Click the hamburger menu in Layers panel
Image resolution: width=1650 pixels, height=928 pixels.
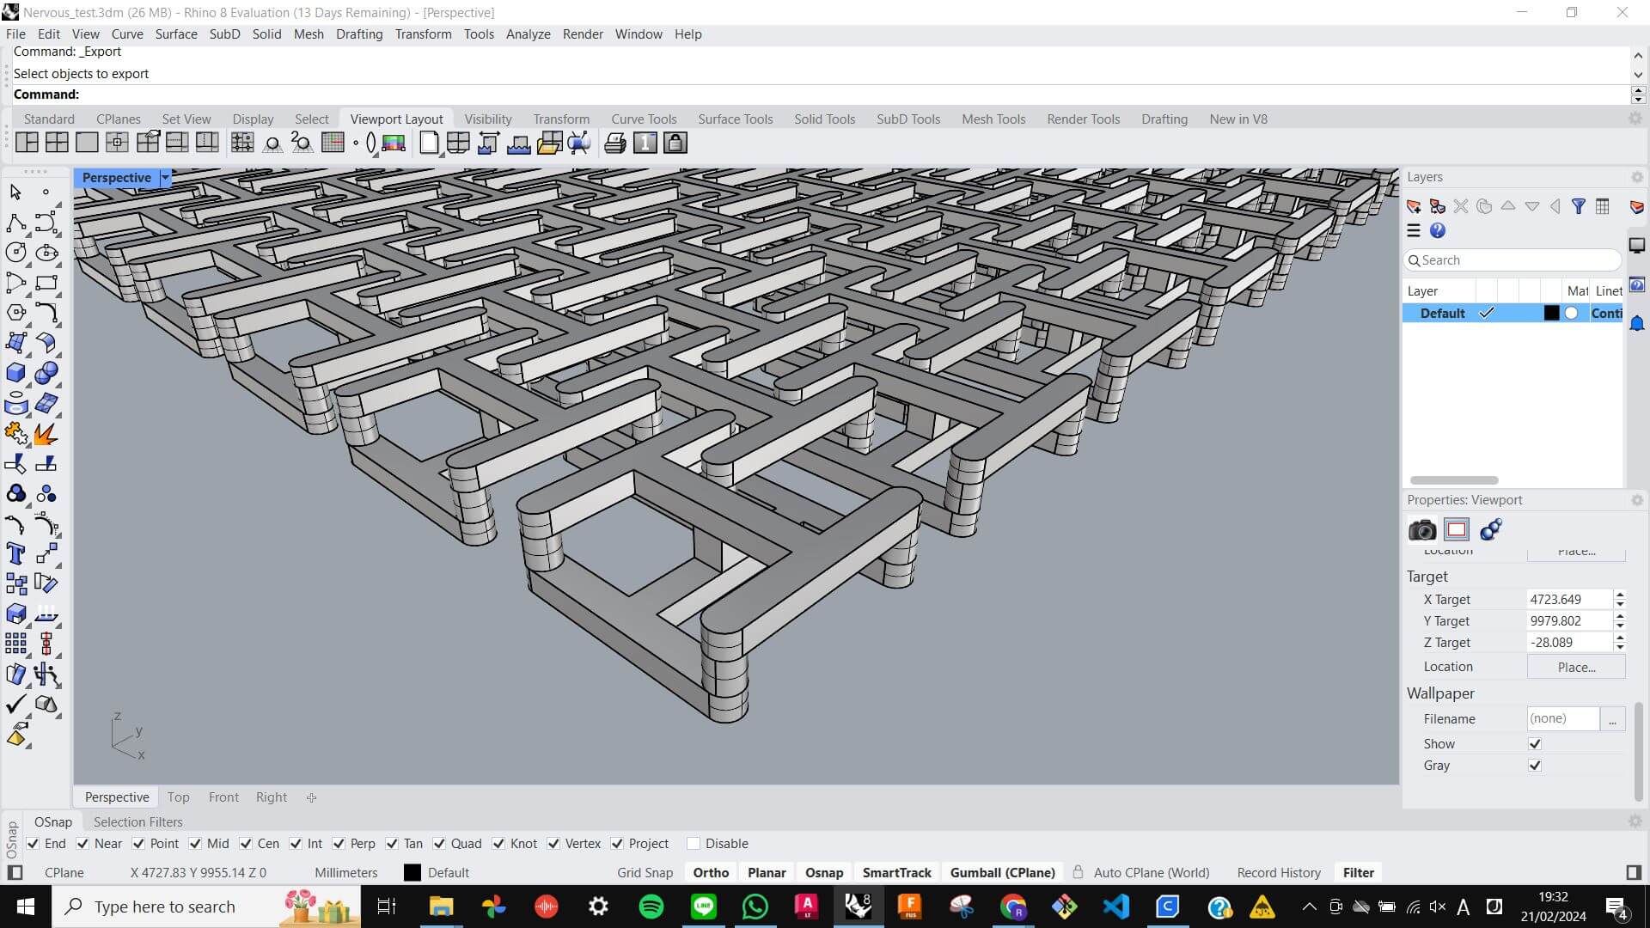coord(1414,230)
